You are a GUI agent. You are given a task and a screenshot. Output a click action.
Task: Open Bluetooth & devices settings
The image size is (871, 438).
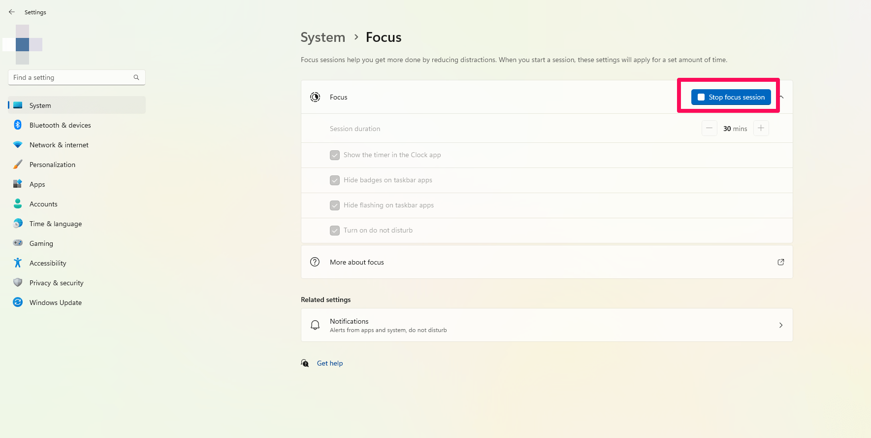(x=60, y=125)
